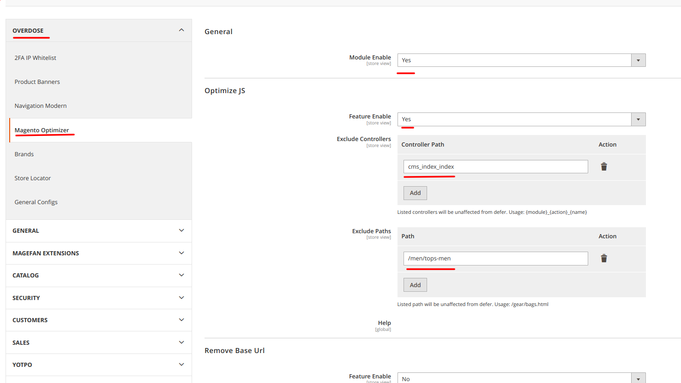Screen dimensions: 681x383
Task: Expand the MAGEFAN EXTENSIONS section
Action: (98, 253)
